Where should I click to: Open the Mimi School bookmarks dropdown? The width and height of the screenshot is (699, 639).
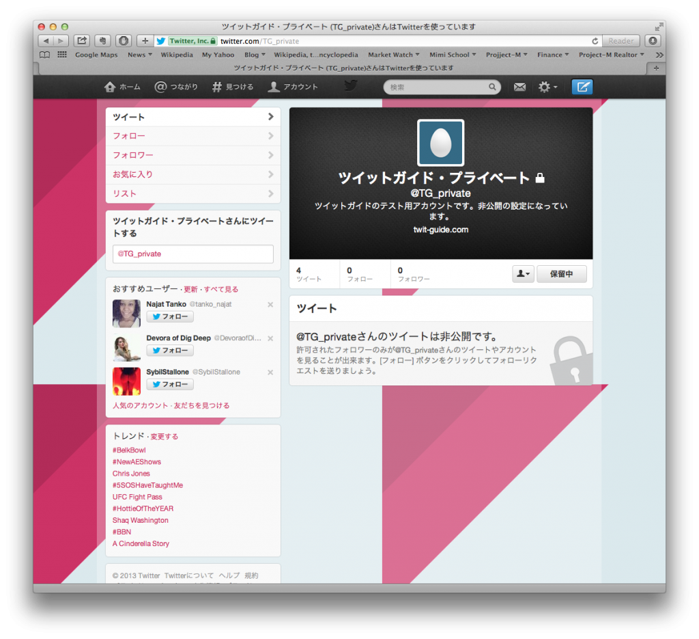[453, 55]
